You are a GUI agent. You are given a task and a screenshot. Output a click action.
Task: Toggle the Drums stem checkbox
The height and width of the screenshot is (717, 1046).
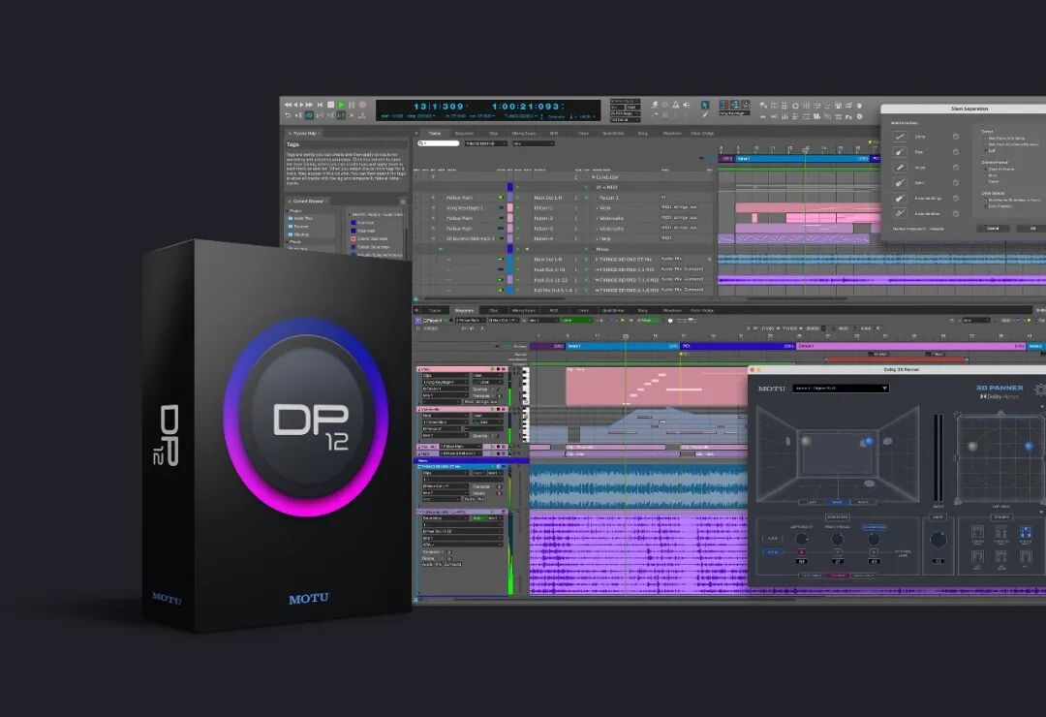(x=956, y=137)
